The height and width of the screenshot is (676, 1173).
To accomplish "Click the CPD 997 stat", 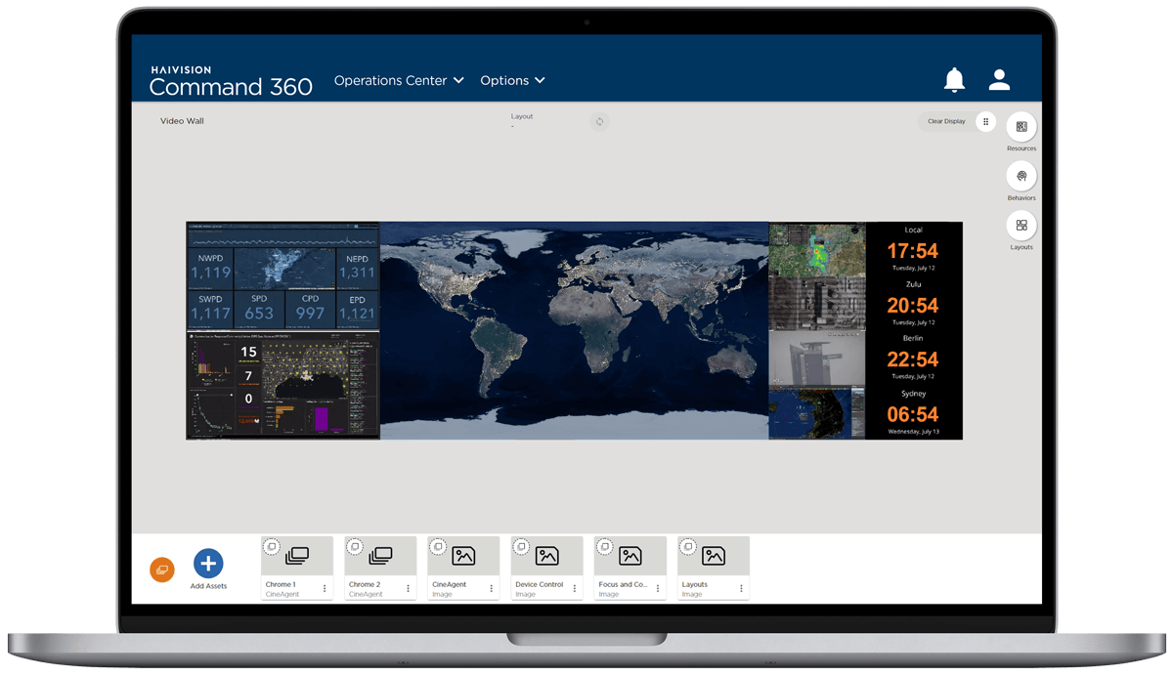I will point(310,309).
